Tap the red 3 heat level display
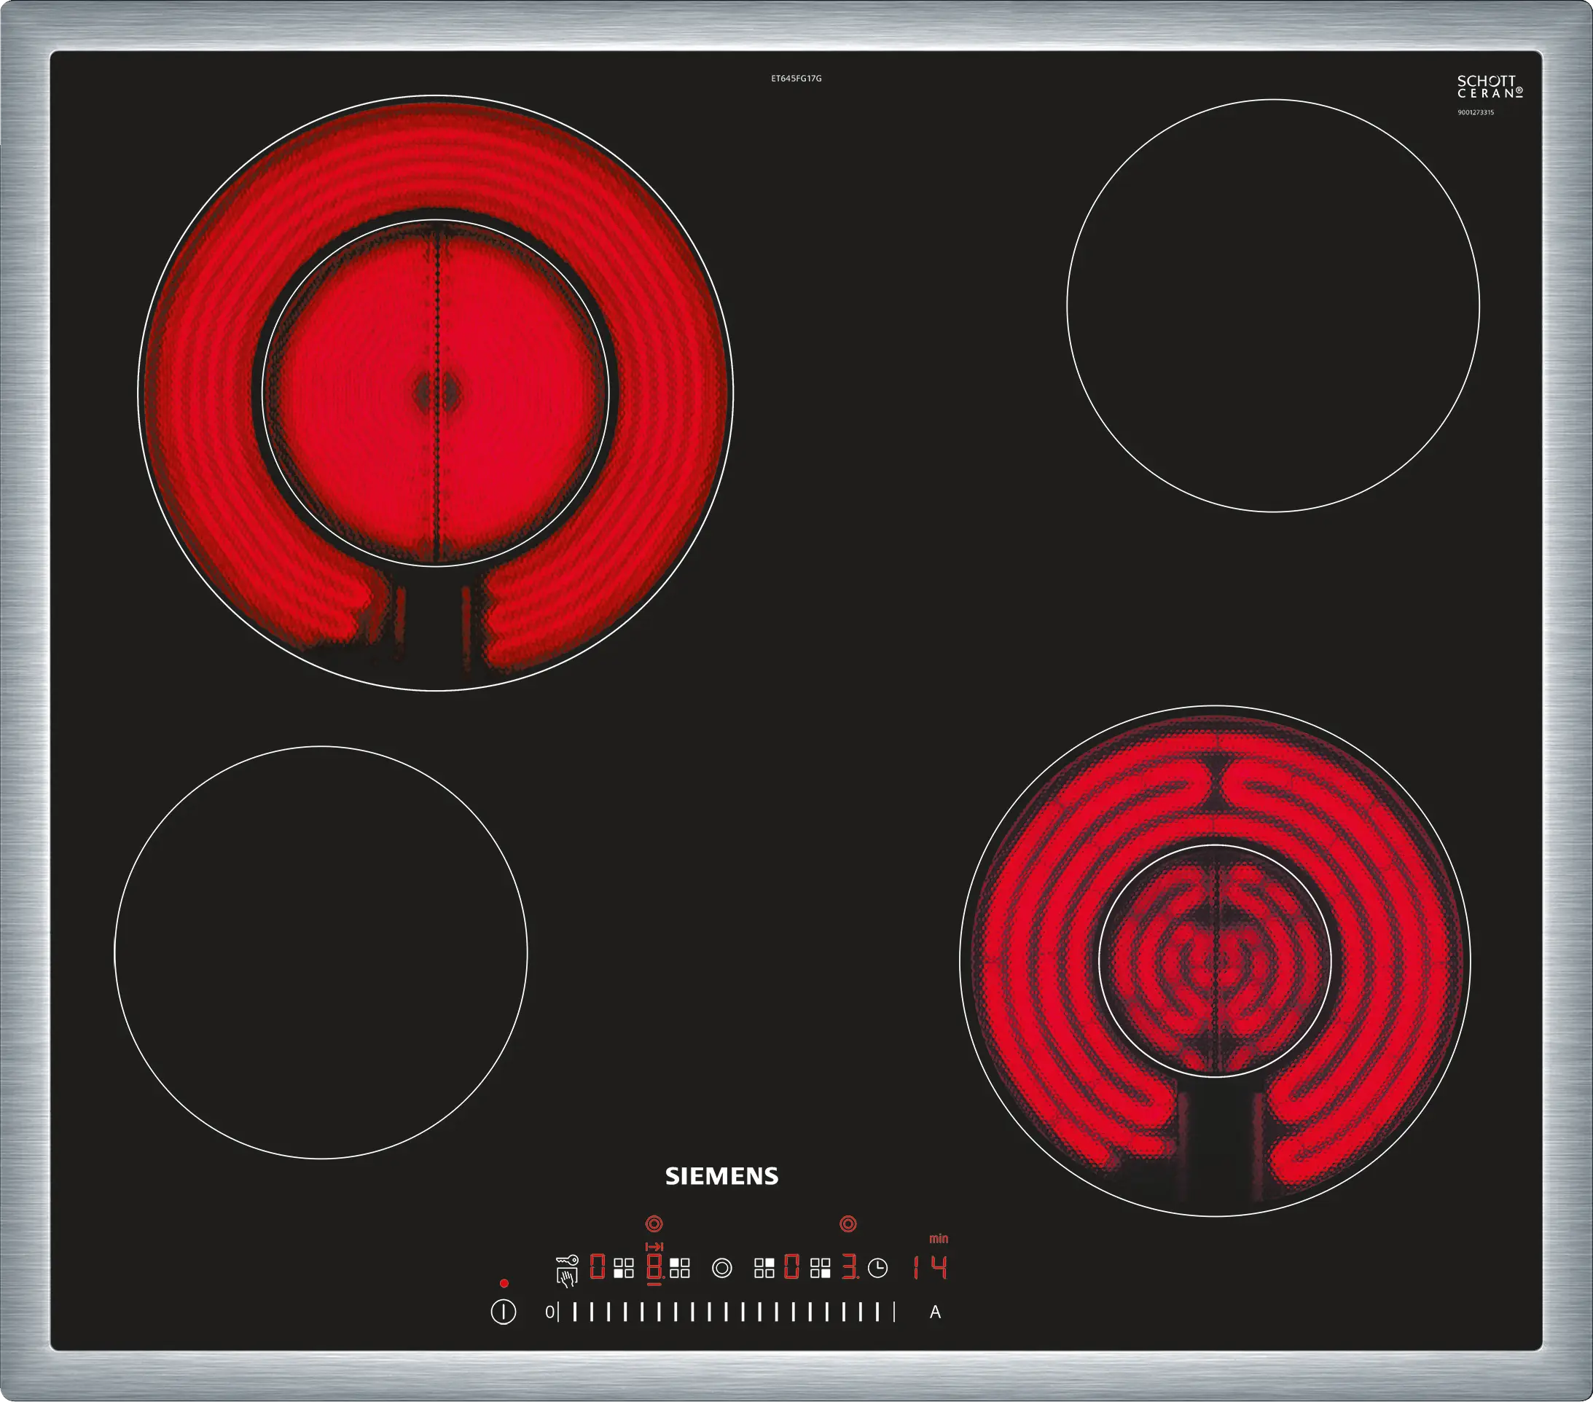Screen dimensions: 1593x1402 point(849,1267)
